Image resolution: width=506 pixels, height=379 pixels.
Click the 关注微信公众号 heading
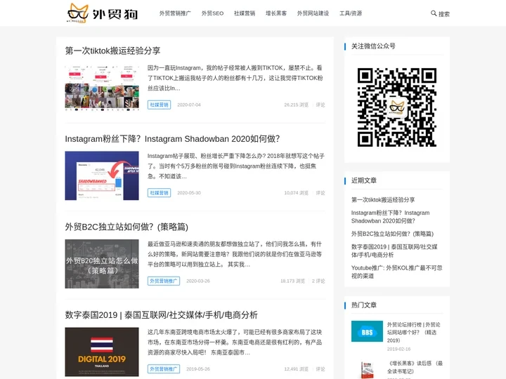(373, 46)
